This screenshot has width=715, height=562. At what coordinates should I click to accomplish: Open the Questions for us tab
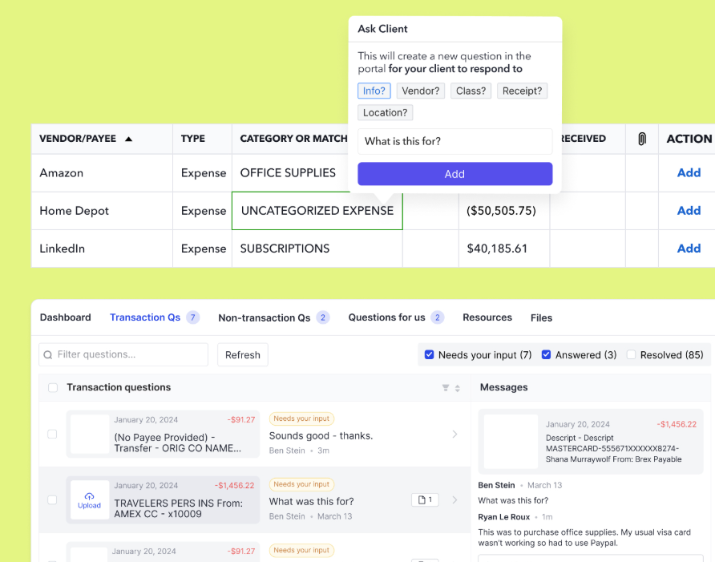pyautogui.click(x=386, y=317)
